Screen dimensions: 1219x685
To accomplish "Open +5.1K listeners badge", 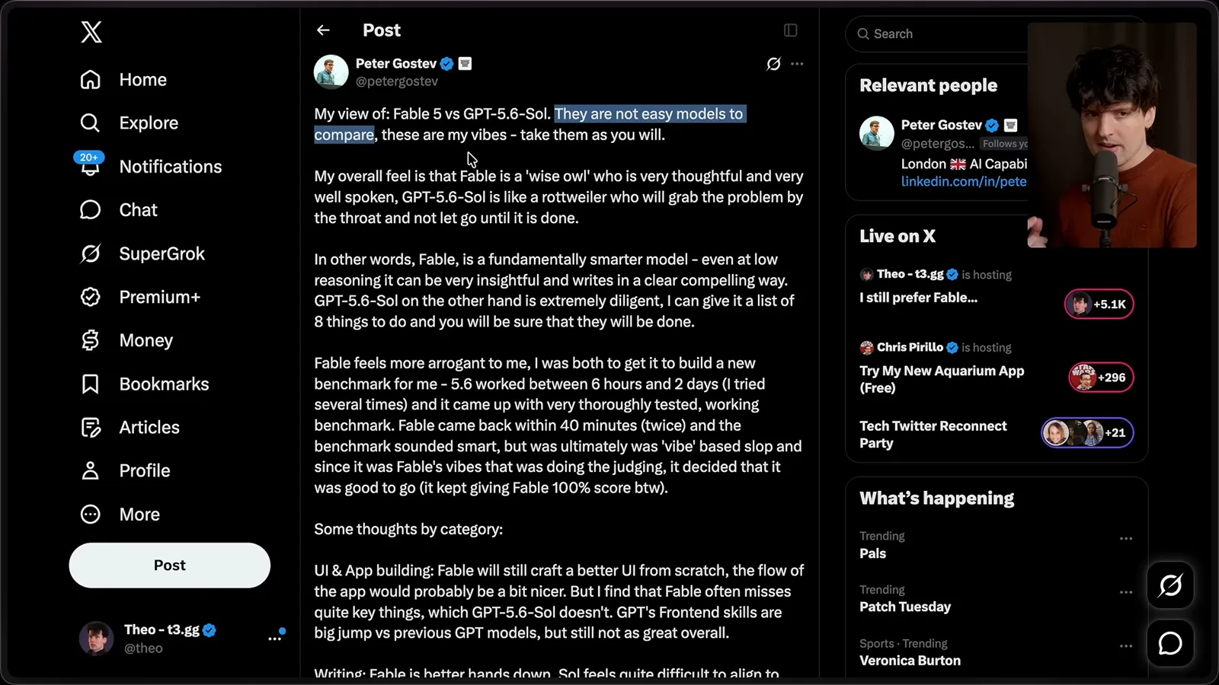I will pos(1099,304).
